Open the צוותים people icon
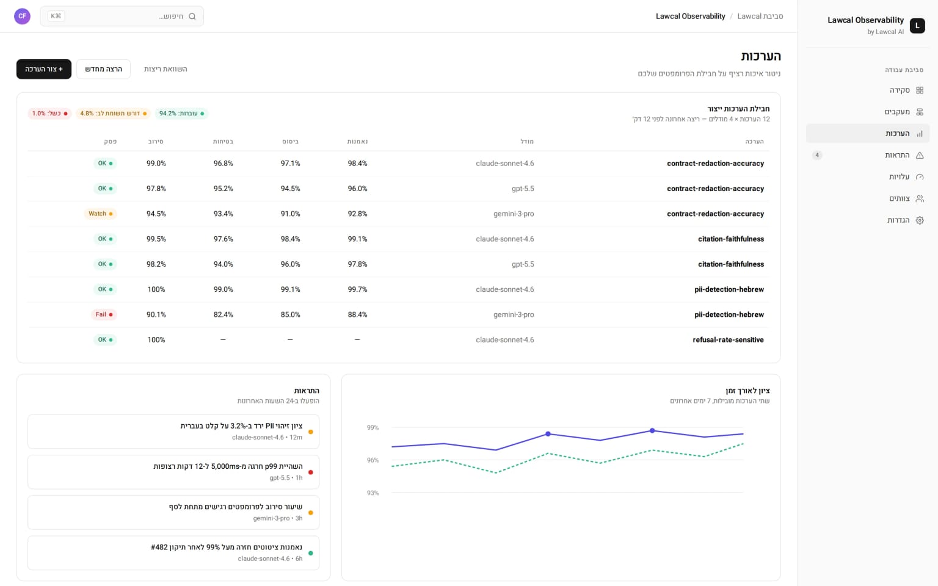Viewport: 938px width, 586px height. [920, 198]
